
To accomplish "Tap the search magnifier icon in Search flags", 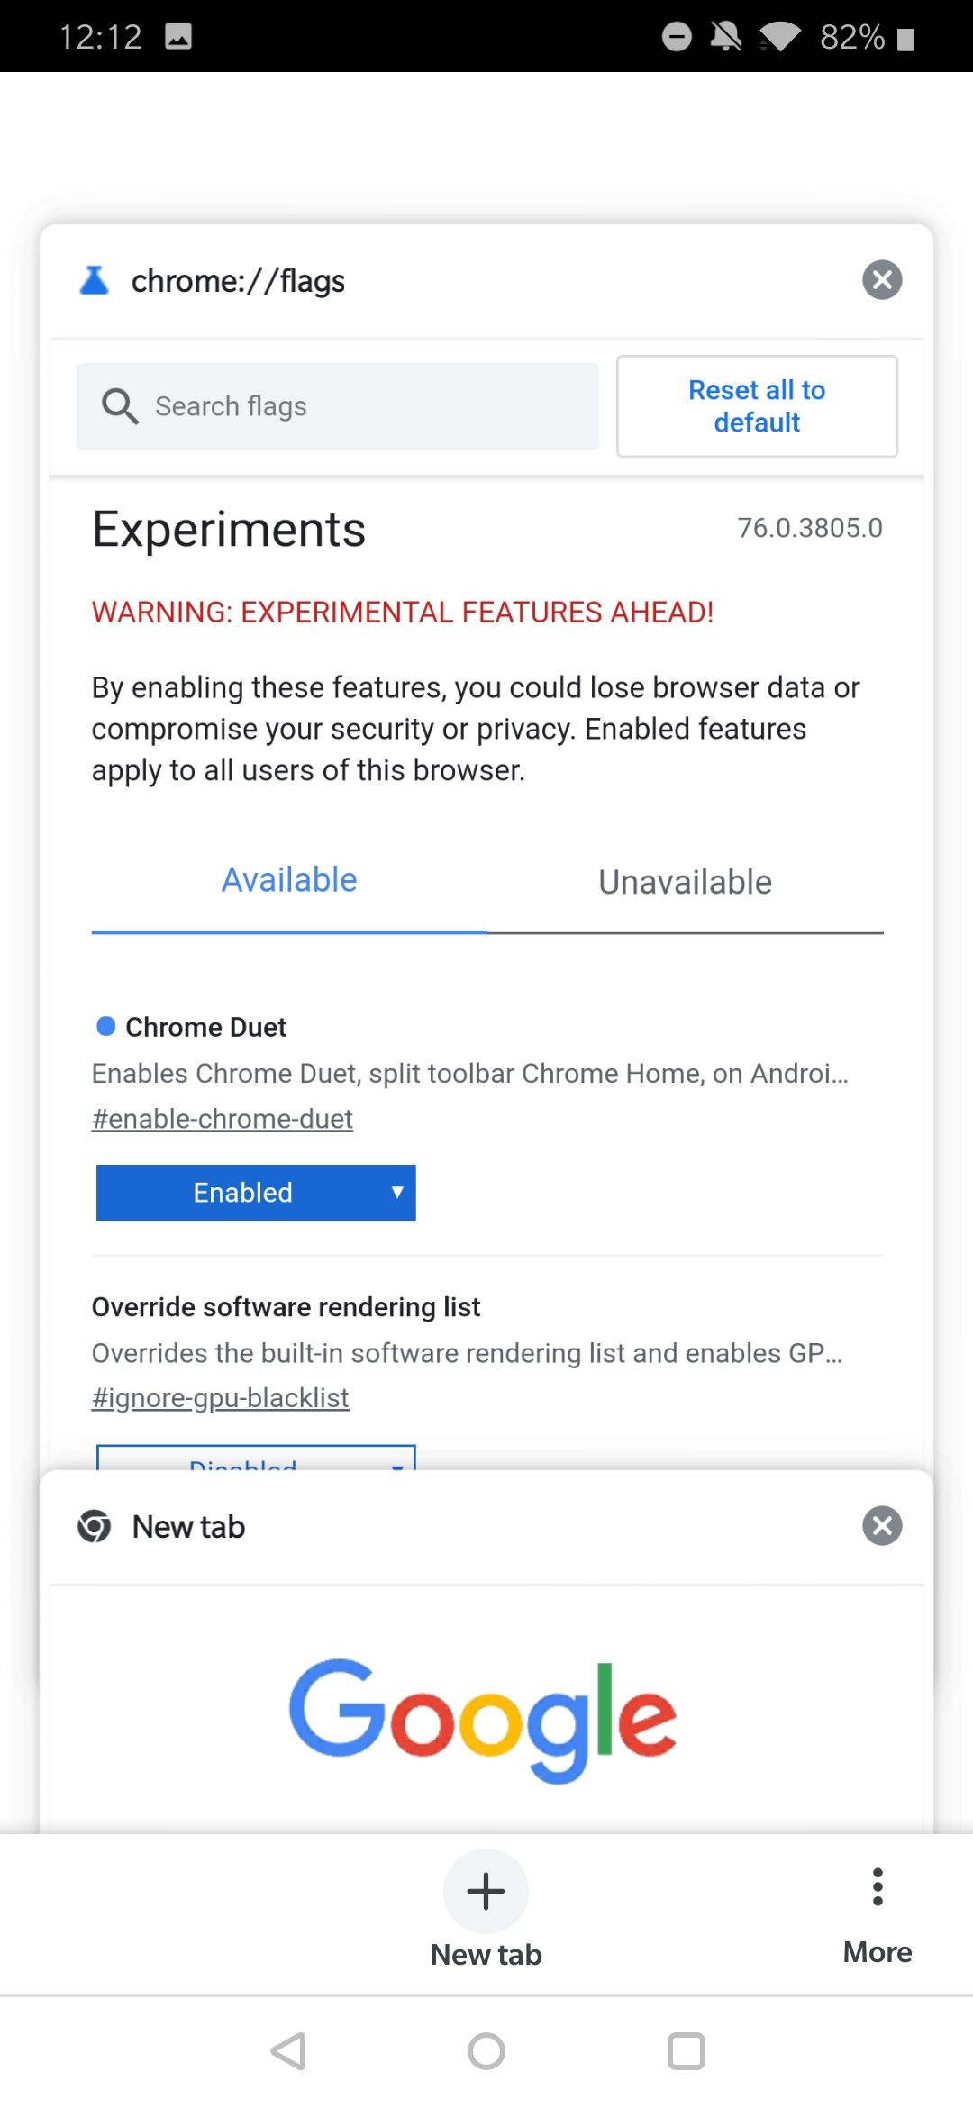I will (x=120, y=405).
